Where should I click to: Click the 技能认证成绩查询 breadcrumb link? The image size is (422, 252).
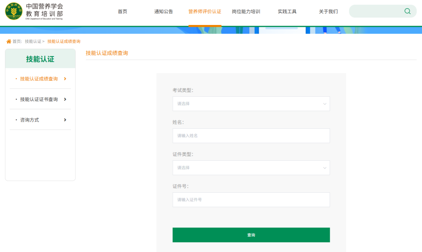[x=63, y=40]
